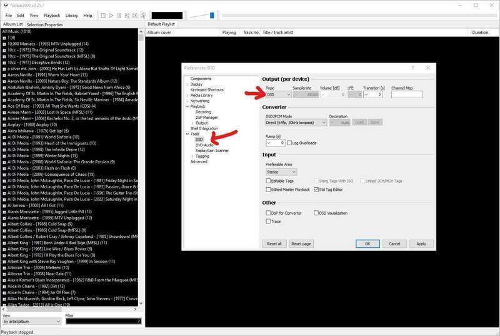Screen dimensions: 500x336
Task: Open the Edit menu
Action: tap(21, 15)
